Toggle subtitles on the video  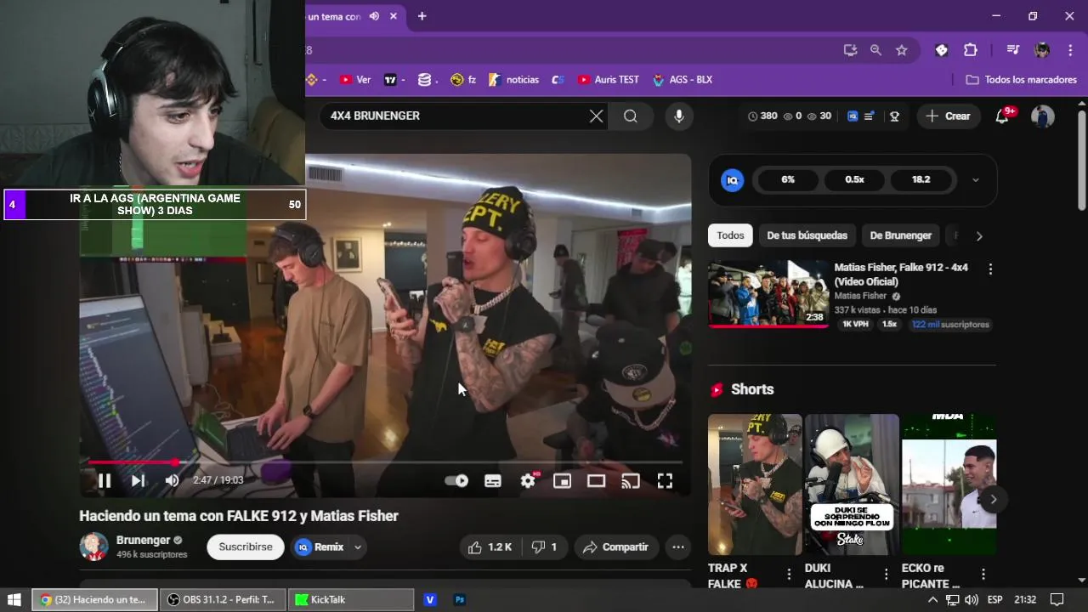click(x=493, y=481)
